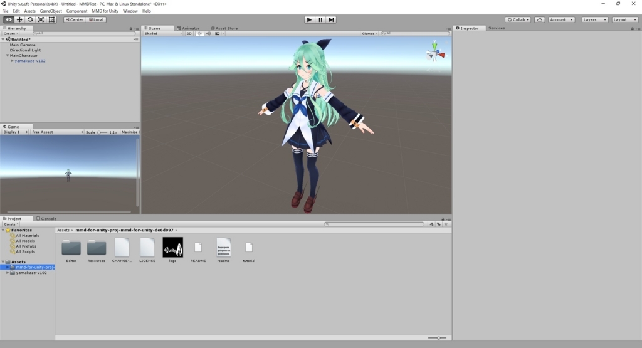
Task: Expand yamakaze-v102 folder in Assets
Action: tap(8, 273)
